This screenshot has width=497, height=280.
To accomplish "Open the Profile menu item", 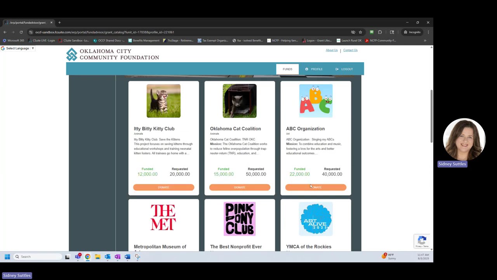I will coord(314,69).
